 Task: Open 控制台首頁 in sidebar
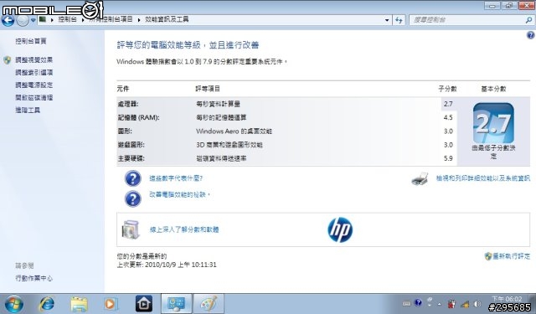click(x=31, y=41)
